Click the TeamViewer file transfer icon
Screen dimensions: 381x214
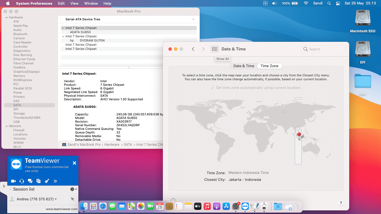tap(38, 181)
